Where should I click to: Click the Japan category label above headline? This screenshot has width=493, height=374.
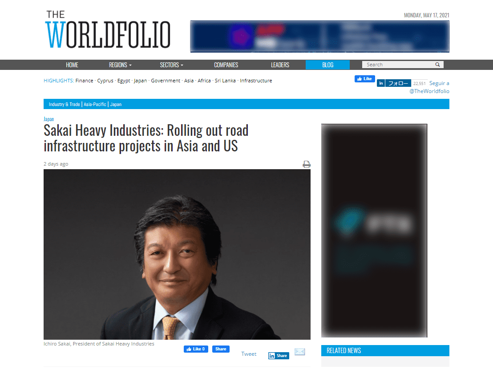click(49, 119)
